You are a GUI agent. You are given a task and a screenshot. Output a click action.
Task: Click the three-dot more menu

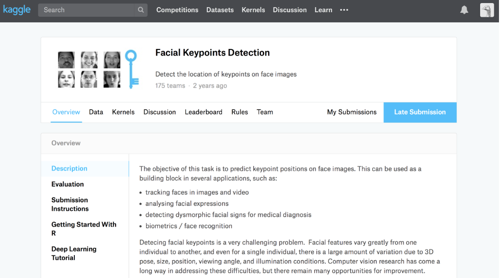tap(344, 10)
